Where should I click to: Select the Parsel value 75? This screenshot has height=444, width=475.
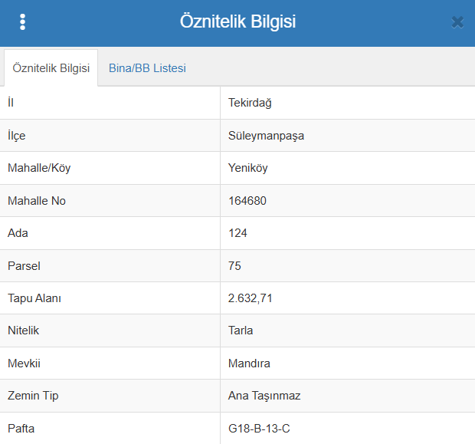pyautogui.click(x=234, y=266)
